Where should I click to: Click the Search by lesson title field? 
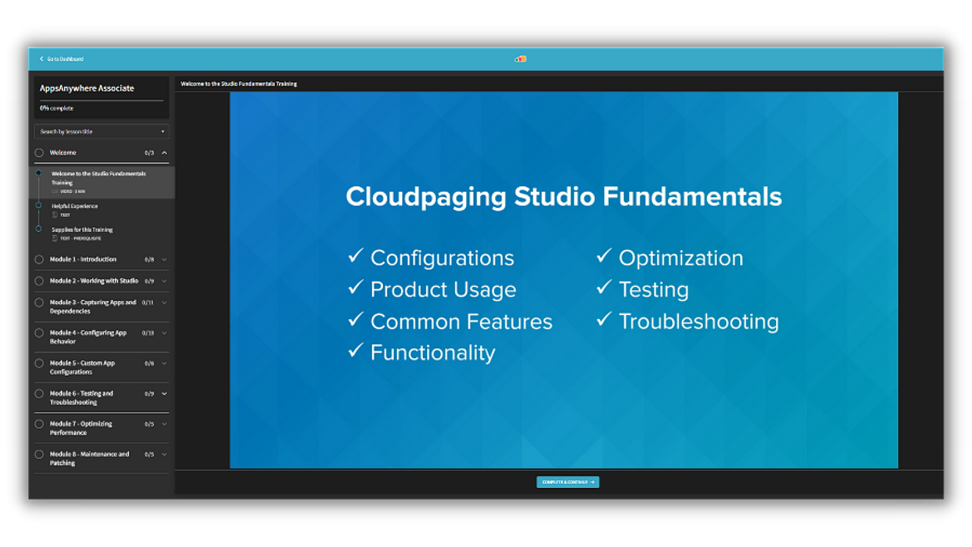tap(101, 131)
